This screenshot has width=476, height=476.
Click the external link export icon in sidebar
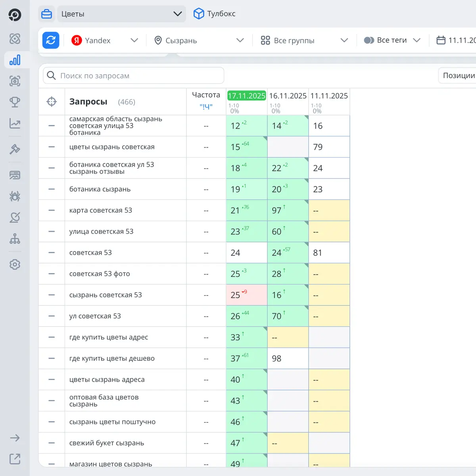pos(15,459)
